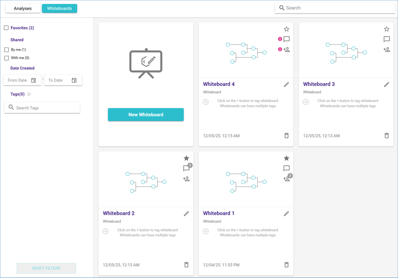This screenshot has width=398, height=278.
Task: Share Whiteboard 1 using its add-person icon
Action: [x=286, y=179]
